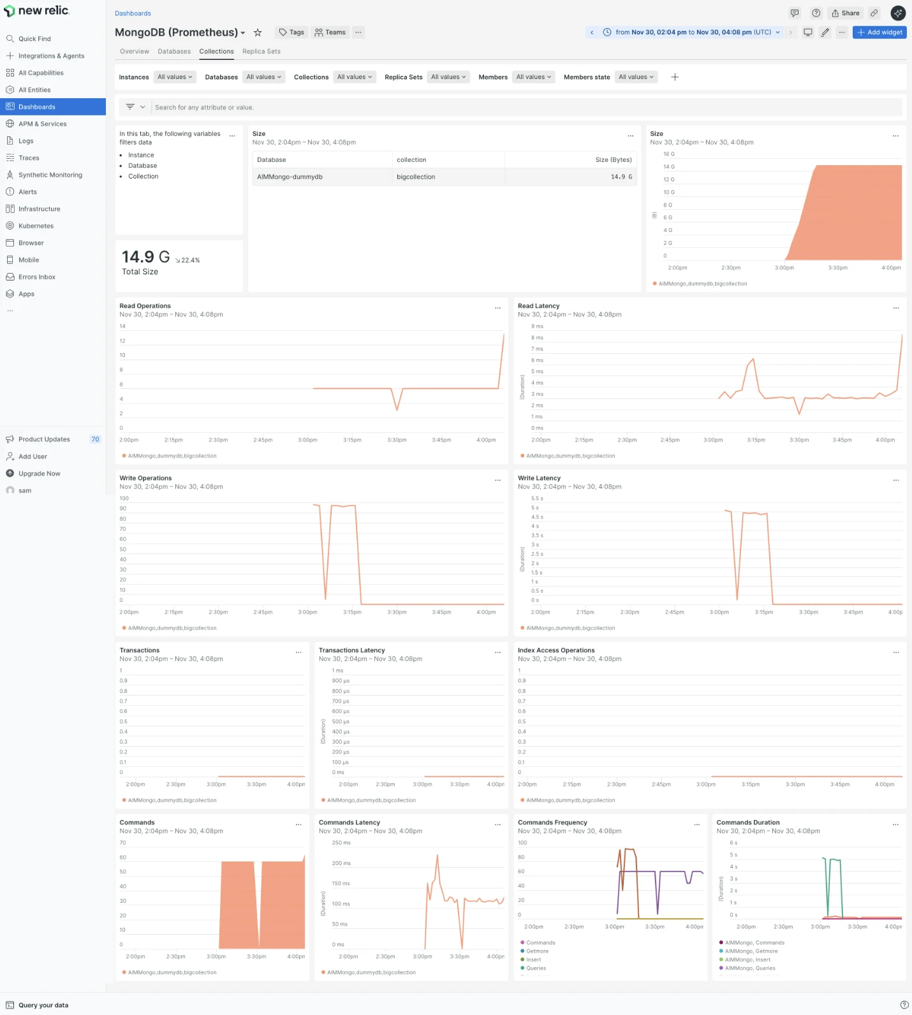Open Dashboards in sidebar
This screenshot has height=1015, width=912.
(x=53, y=107)
